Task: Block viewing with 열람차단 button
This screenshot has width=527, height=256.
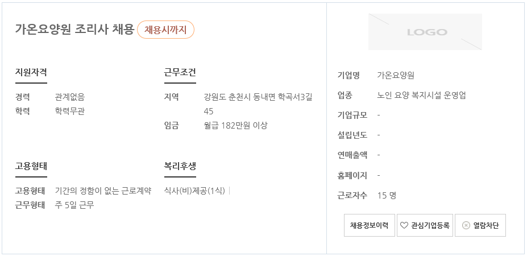Action: tap(480, 225)
